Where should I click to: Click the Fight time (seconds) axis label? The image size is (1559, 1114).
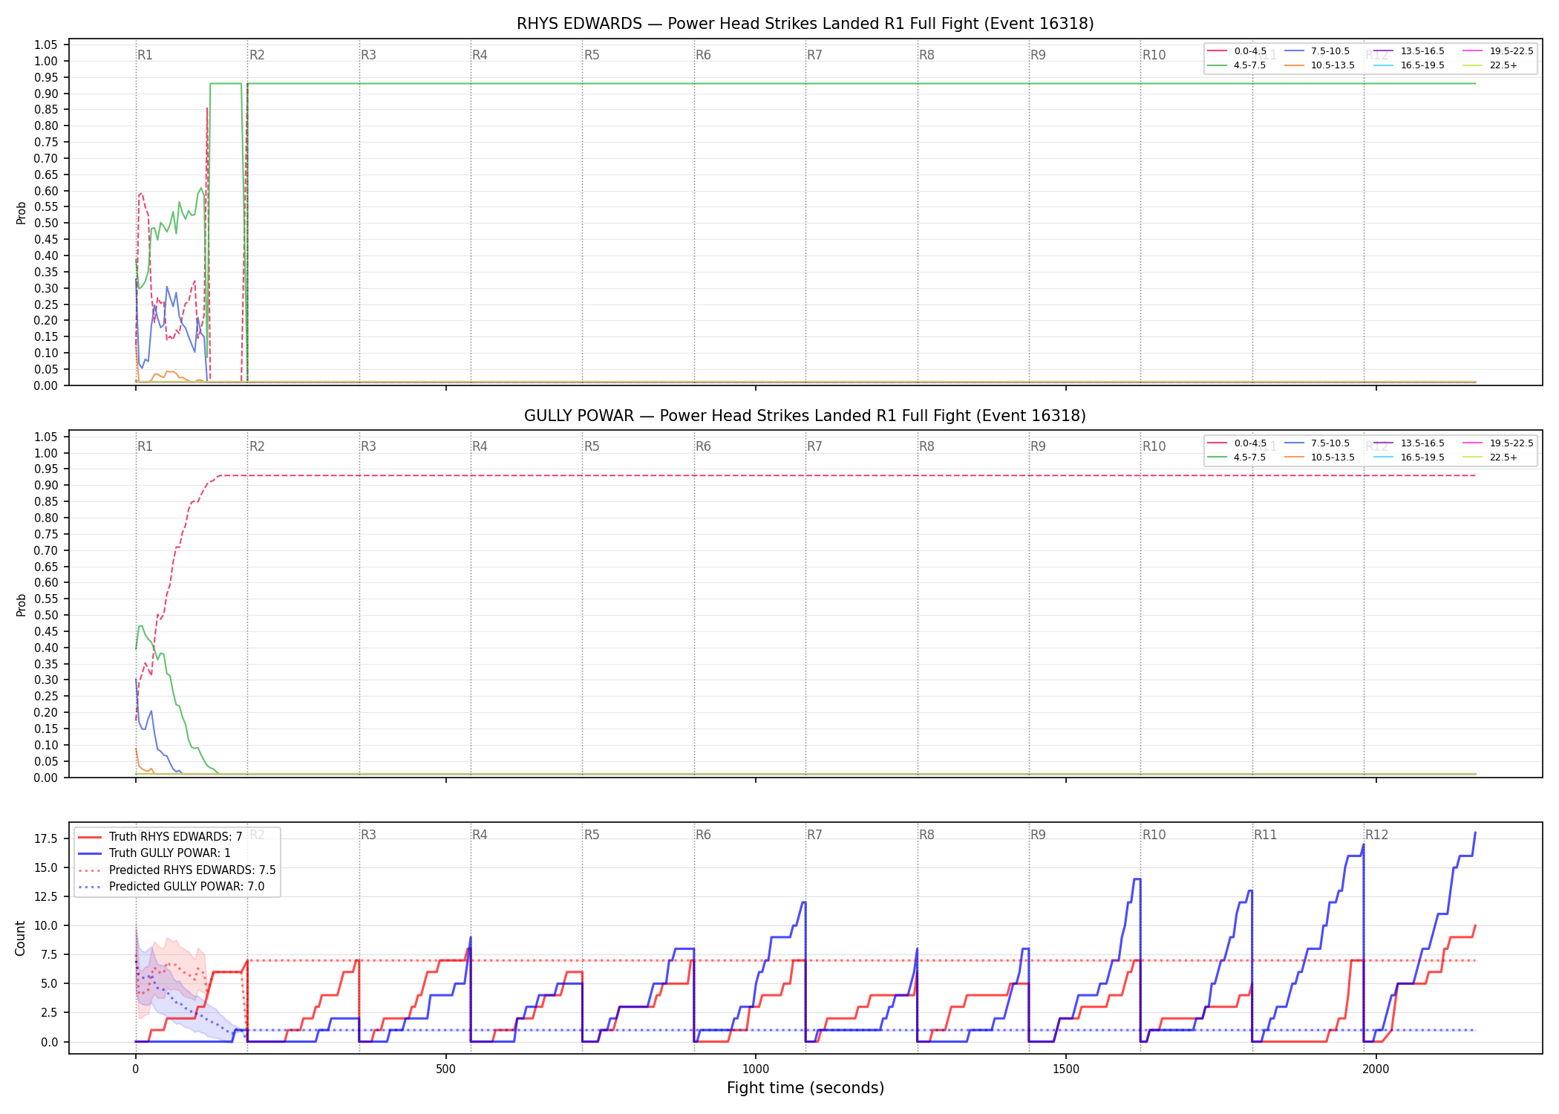[805, 1088]
